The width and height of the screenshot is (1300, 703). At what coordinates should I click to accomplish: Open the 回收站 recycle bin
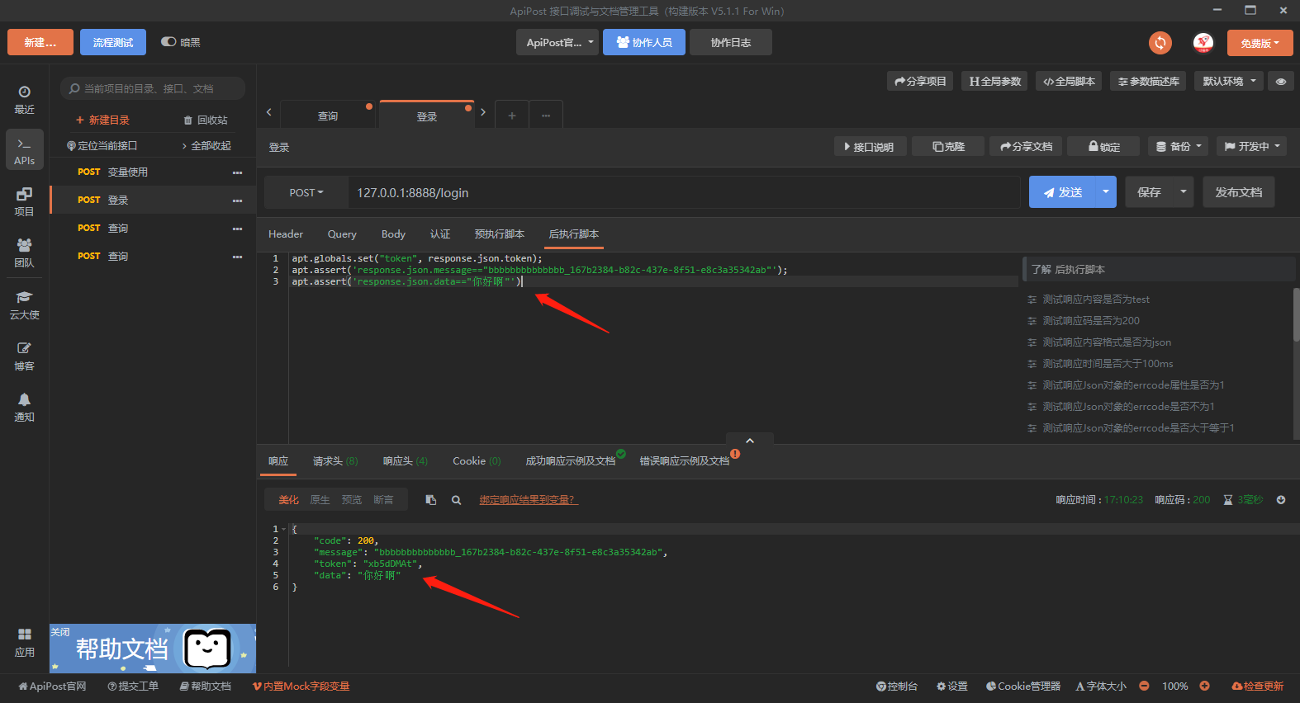(206, 120)
